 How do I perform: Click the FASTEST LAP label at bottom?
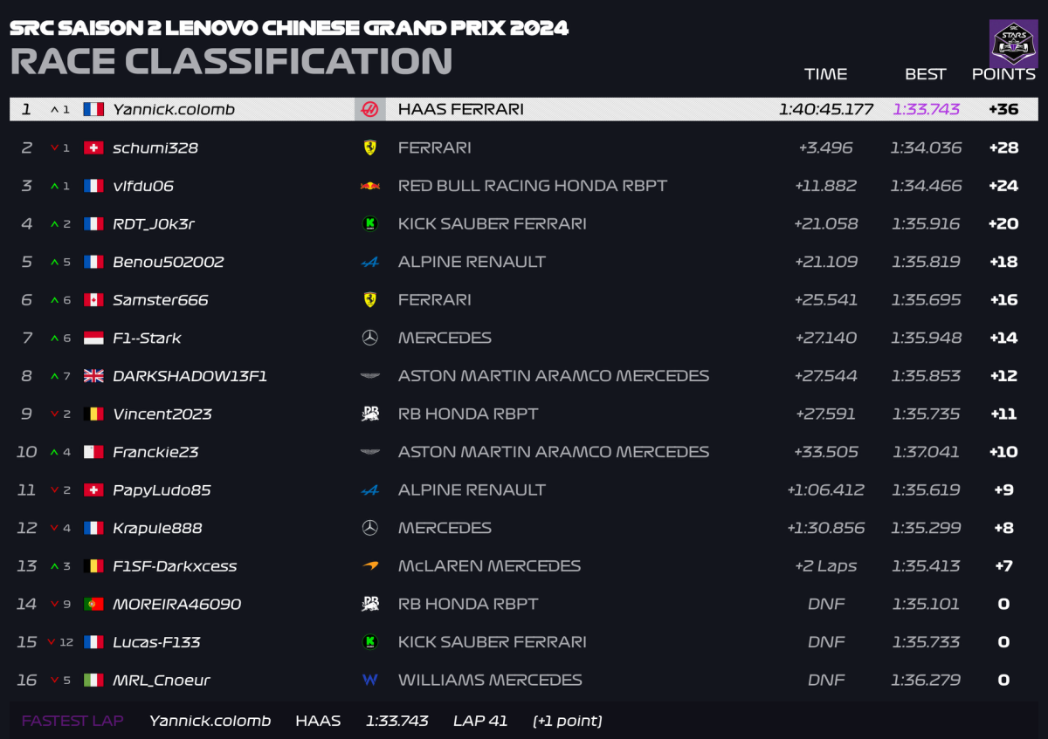pos(72,721)
